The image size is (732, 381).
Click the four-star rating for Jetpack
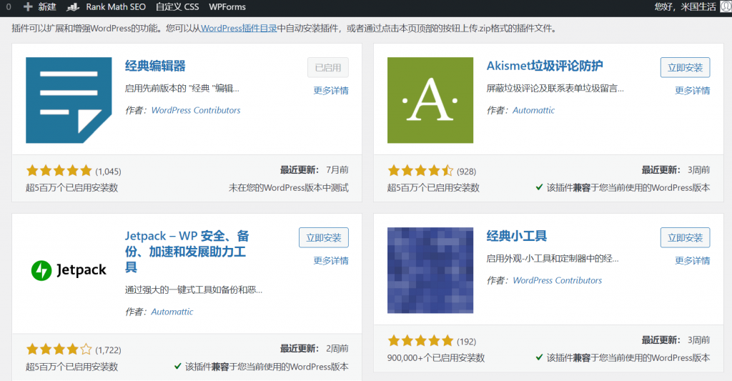(59, 350)
